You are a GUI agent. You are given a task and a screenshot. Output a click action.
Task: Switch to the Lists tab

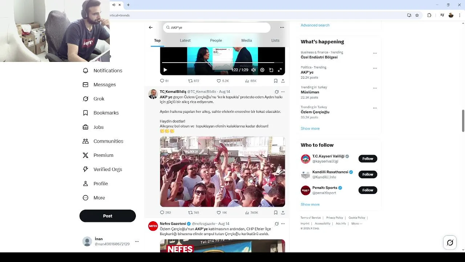click(275, 40)
